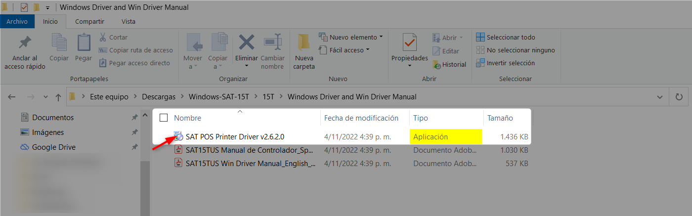This screenshot has width=692, height=216.
Task: Expand the address bar history dropdown chevron
Action: (x=659, y=97)
